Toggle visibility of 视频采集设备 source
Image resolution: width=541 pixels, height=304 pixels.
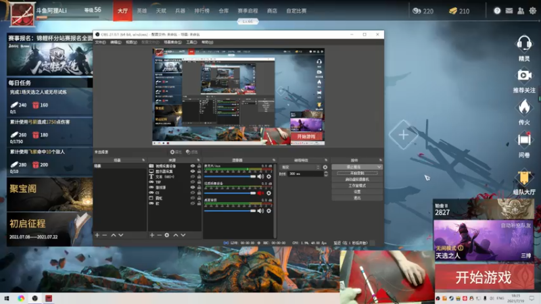pyautogui.click(x=193, y=166)
